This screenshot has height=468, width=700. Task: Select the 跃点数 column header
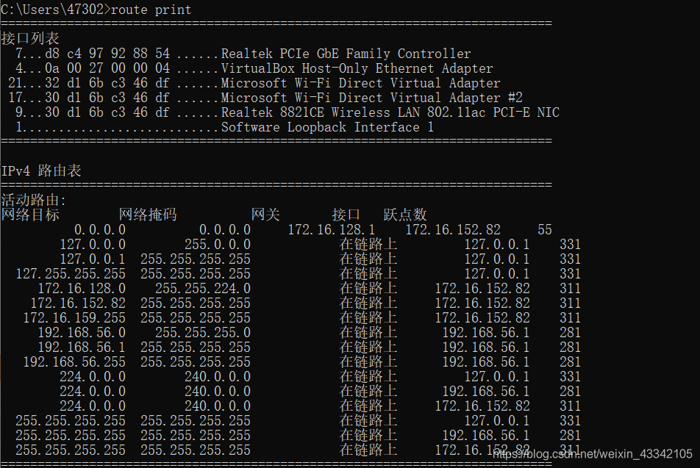405,215
